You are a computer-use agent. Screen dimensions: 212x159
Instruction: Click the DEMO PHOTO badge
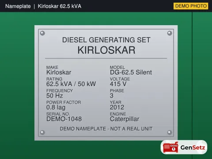coord(191,6)
